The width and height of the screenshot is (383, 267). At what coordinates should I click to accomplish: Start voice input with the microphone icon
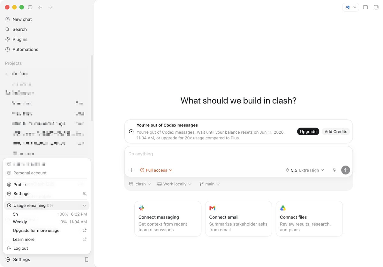pos(334,170)
